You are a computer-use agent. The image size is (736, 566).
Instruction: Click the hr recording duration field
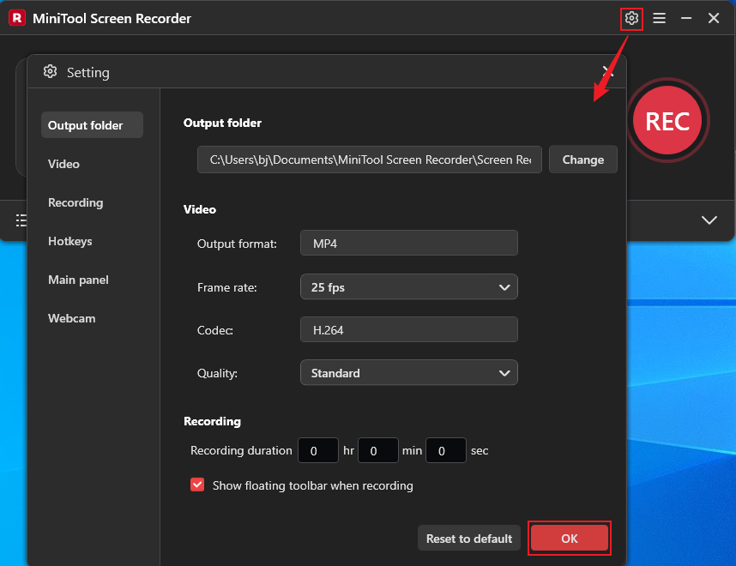pos(317,450)
